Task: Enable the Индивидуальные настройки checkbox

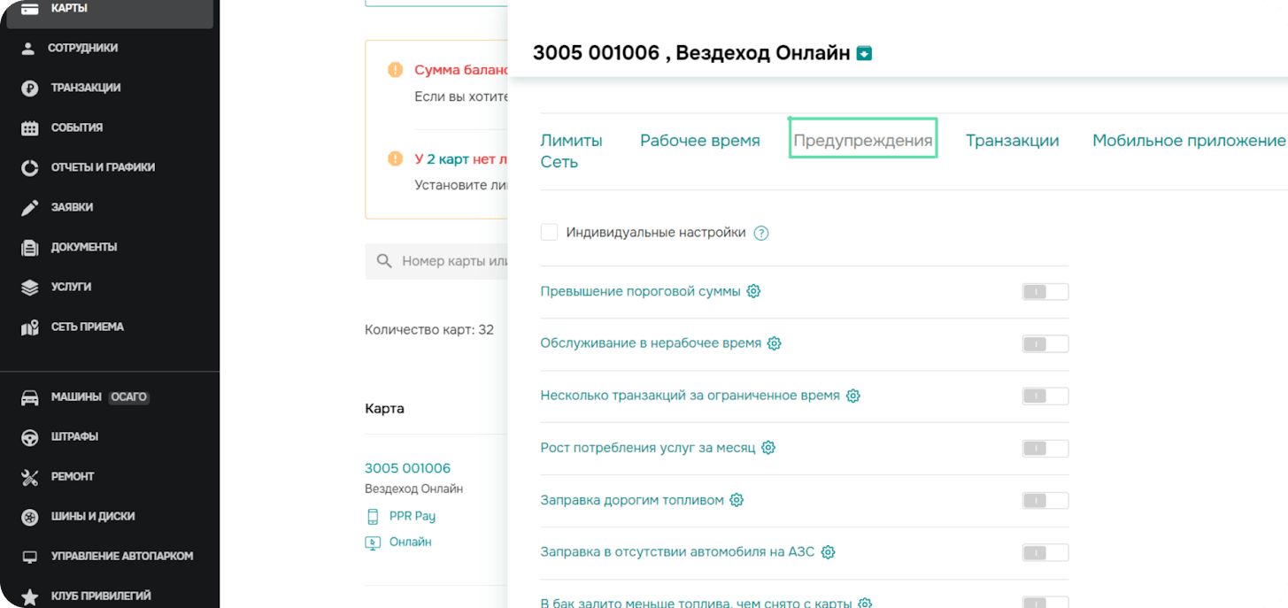Action: point(550,233)
